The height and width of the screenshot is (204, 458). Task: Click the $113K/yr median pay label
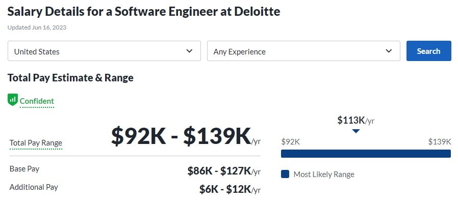[x=356, y=120]
